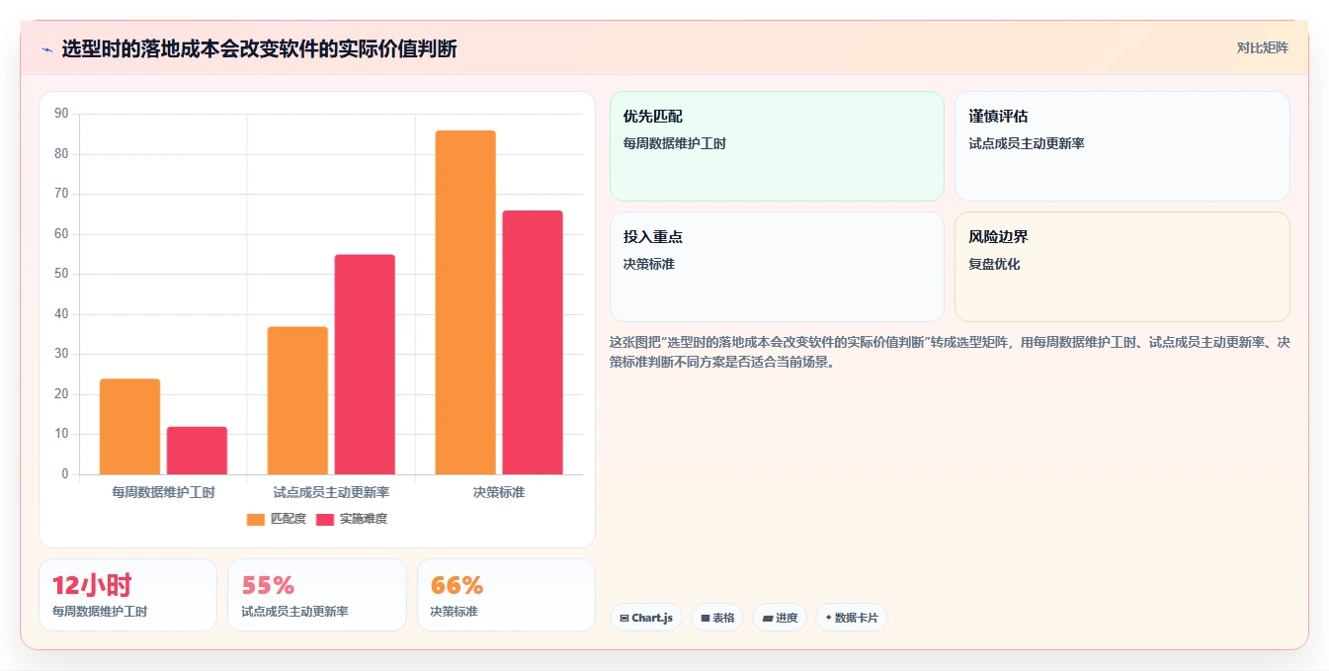
Task: Click the orange bar for 试点成员主动更新率
Action: pyautogui.click(x=297, y=400)
